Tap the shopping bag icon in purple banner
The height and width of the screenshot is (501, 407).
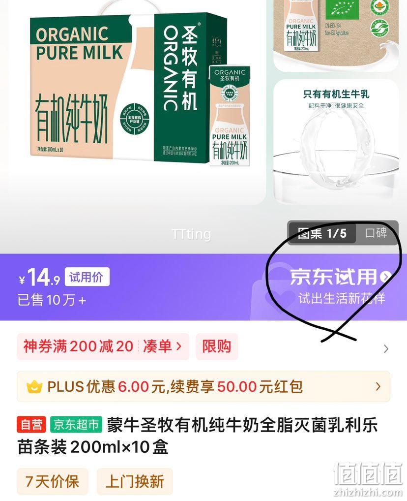[x=274, y=291]
